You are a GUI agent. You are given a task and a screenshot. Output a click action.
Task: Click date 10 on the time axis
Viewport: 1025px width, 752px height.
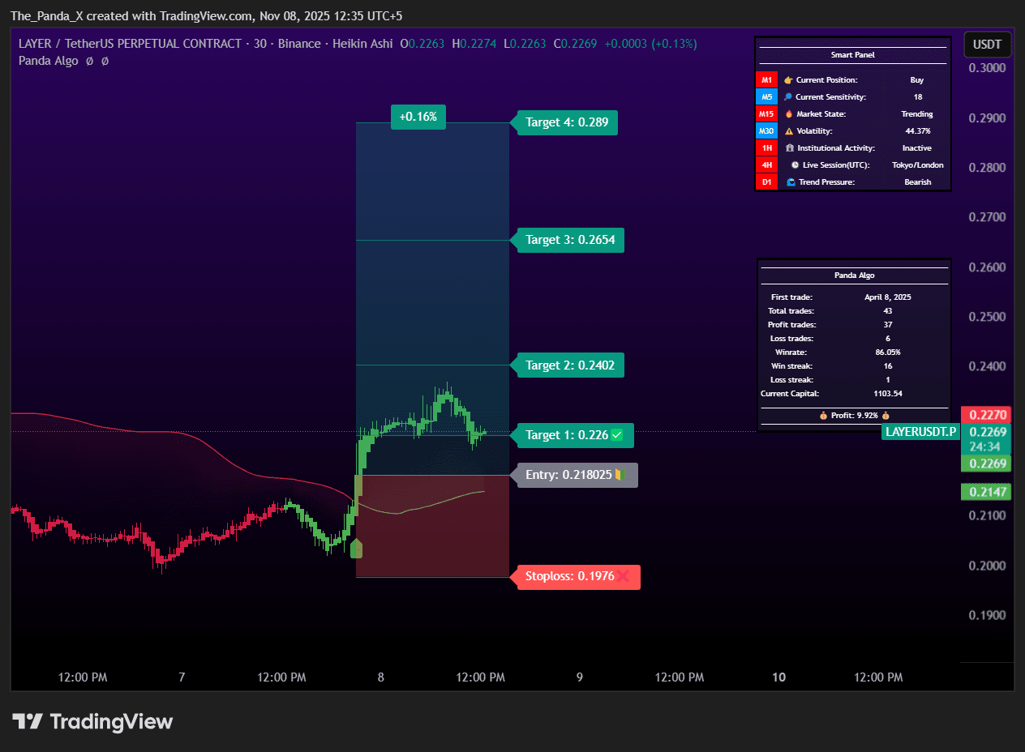coord(778,677)
